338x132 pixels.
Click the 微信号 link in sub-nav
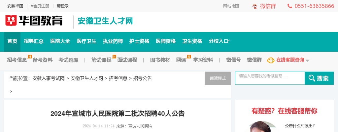[x=233, y=60]
